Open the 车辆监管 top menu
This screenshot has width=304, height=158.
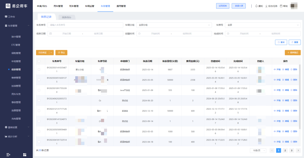pyautogui.click(x=90, y=6)
